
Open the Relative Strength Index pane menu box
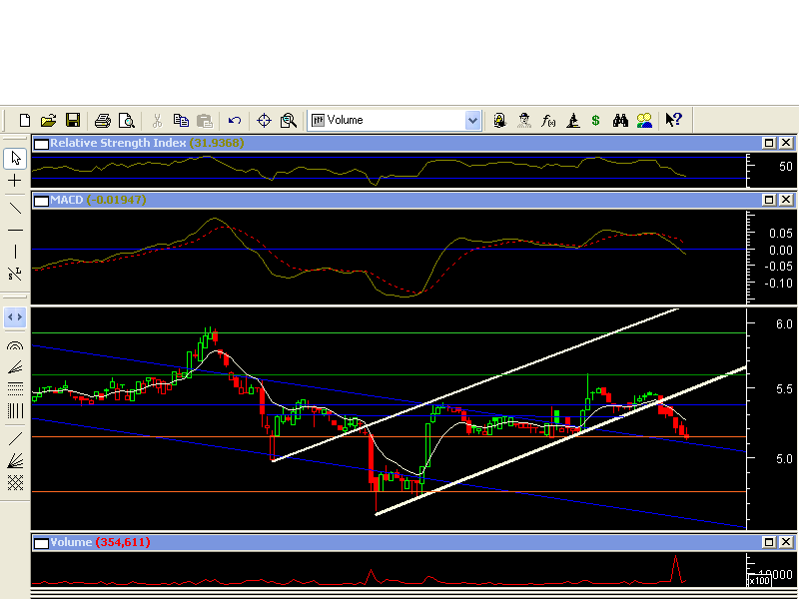pos(41,144)
